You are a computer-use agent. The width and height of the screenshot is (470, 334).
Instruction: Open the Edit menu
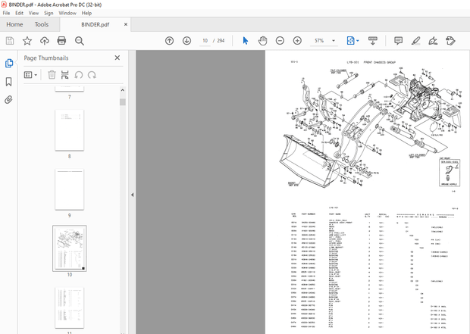[19, 13]
